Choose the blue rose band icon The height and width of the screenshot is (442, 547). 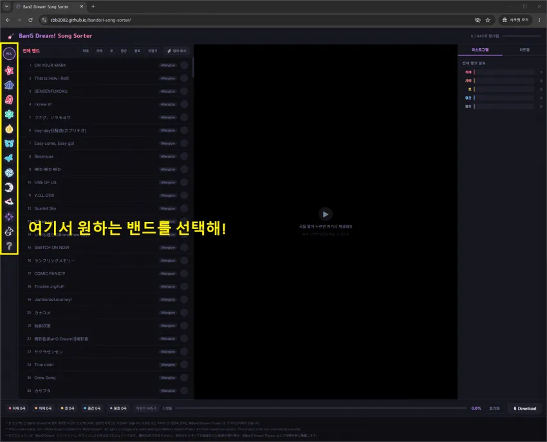pos(9,85)
